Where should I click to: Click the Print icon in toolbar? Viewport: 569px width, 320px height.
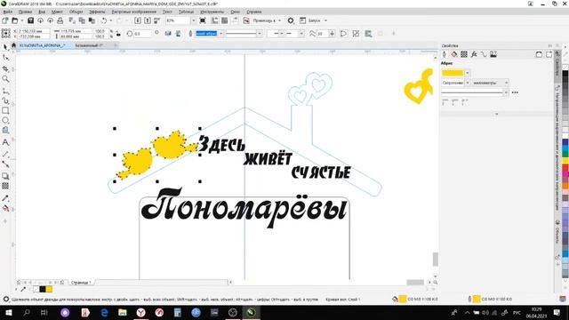pos(60,20)
